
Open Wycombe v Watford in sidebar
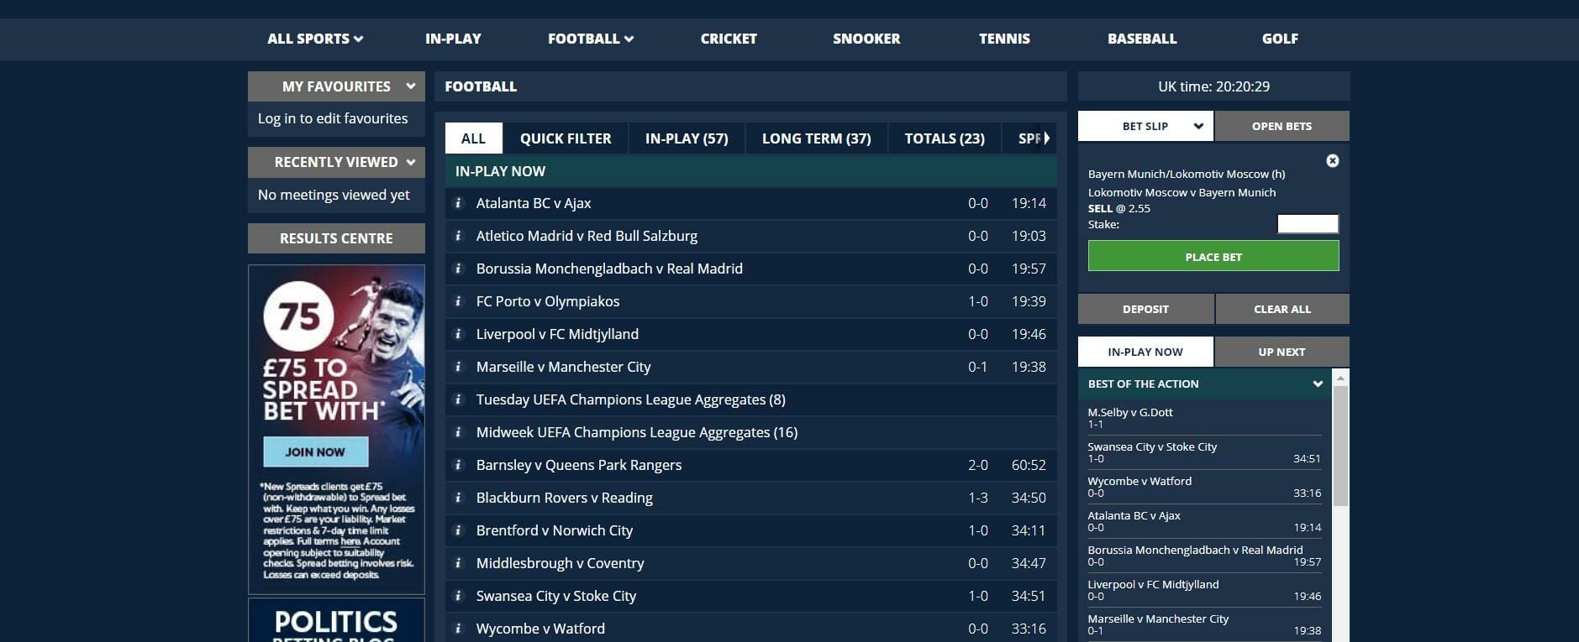(x=1140, y=481)
